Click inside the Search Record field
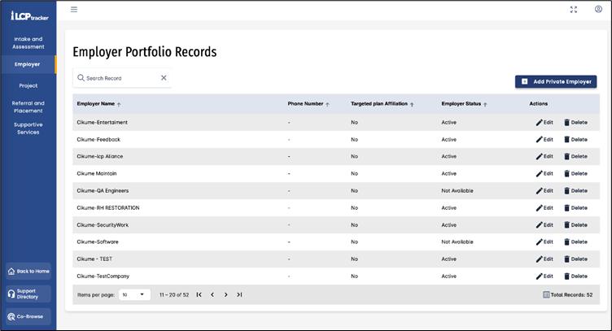Viewport: 612px width, 331px height. tap(122, 78)
